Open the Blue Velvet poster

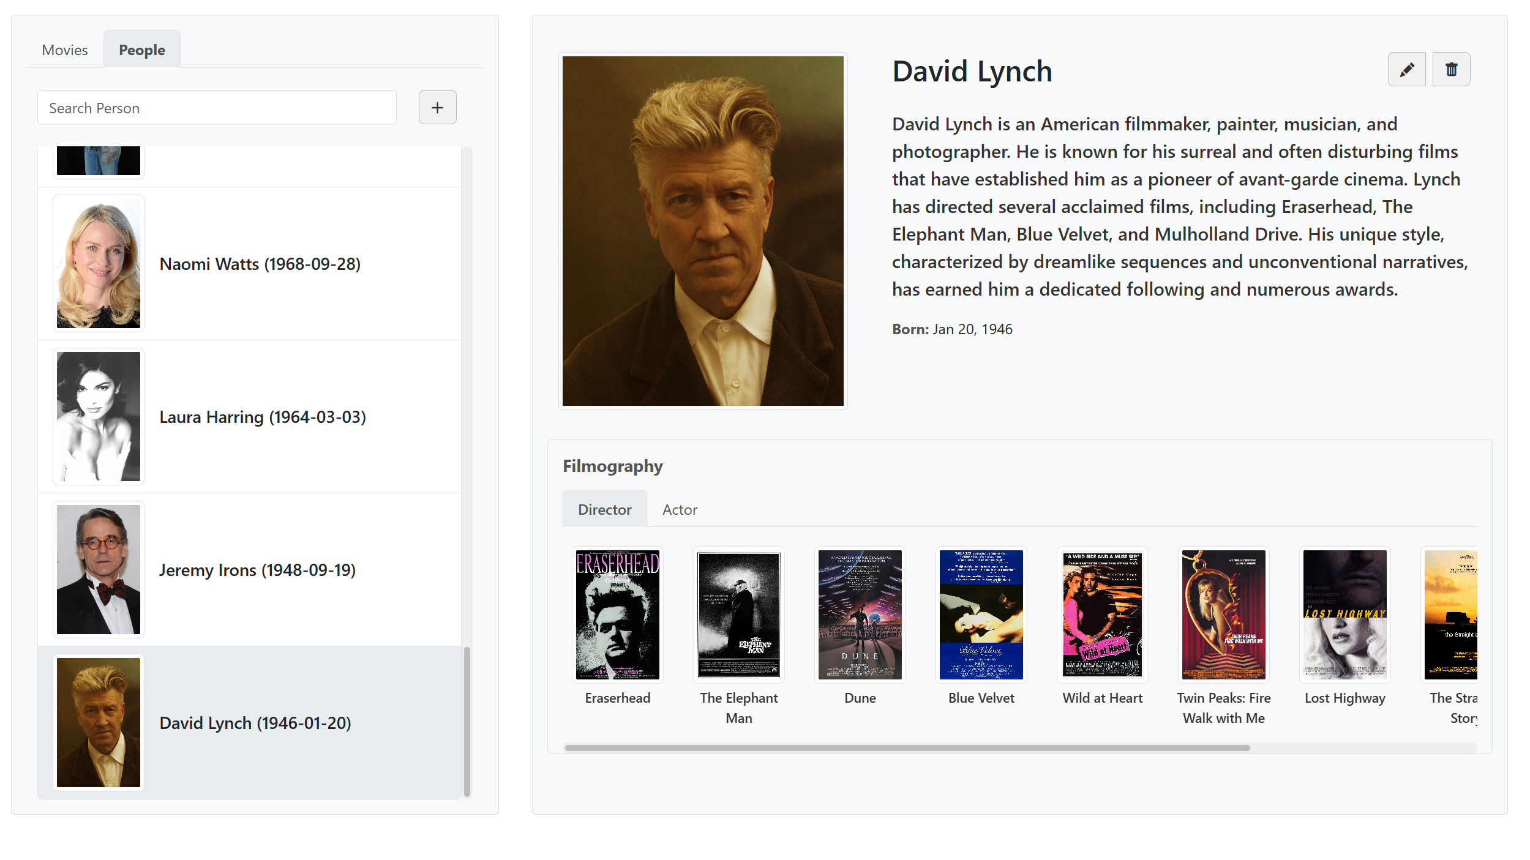981,615
